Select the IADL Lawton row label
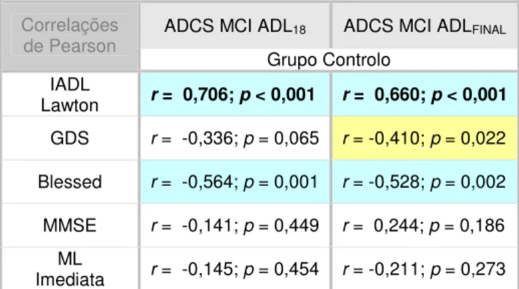 (70, 94)
